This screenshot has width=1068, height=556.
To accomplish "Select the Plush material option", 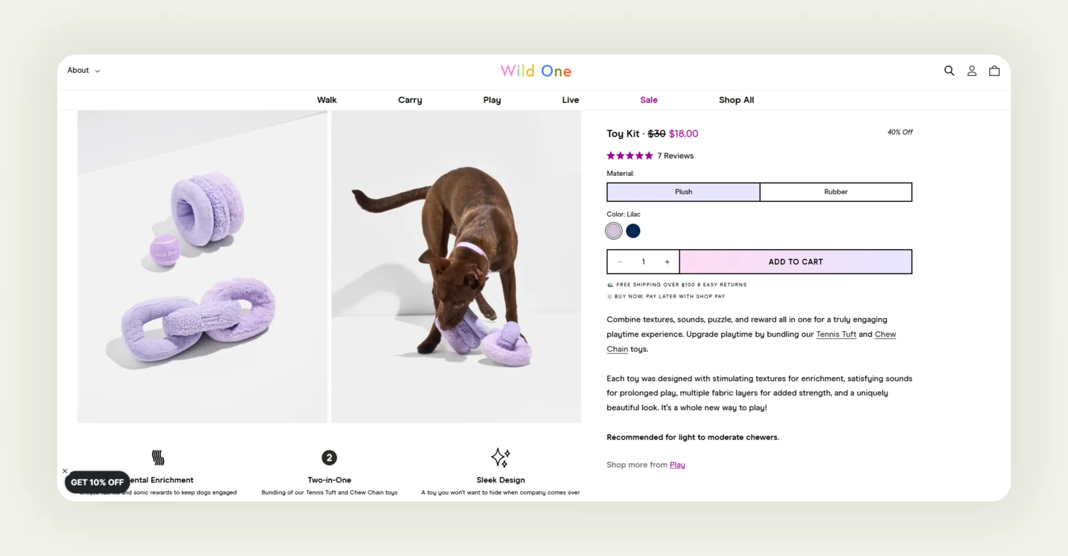I will click(x=683, y=191).
